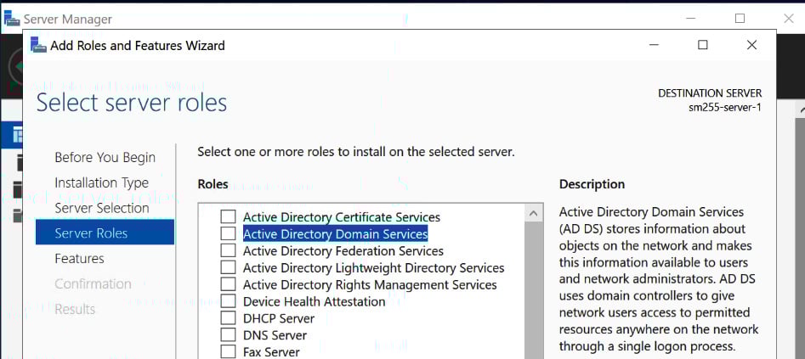Check Active Directory Certificate Services checkbox

(228, 217)
